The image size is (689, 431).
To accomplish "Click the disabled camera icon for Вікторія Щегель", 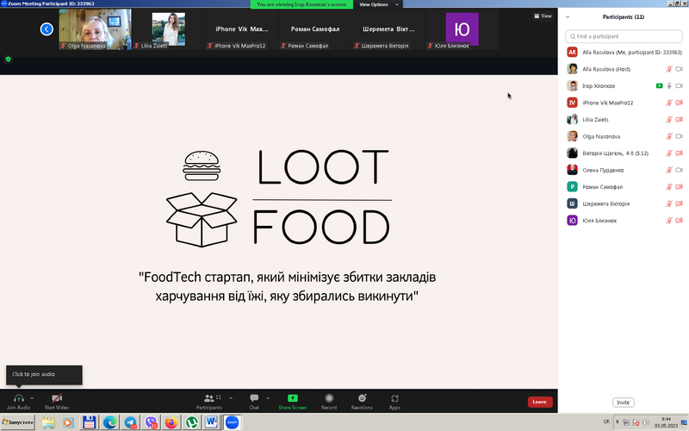I will (x=679, y=153).
